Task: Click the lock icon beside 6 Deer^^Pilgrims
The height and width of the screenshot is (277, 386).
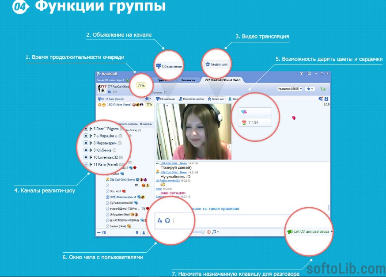Action: click(x=86, y=129)
